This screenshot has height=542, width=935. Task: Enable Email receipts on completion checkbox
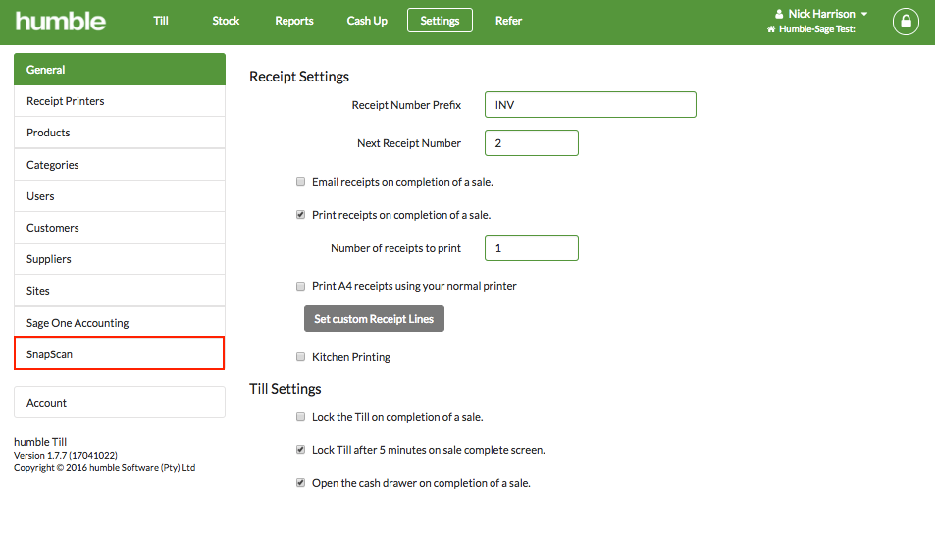click(x=300, y=182)
